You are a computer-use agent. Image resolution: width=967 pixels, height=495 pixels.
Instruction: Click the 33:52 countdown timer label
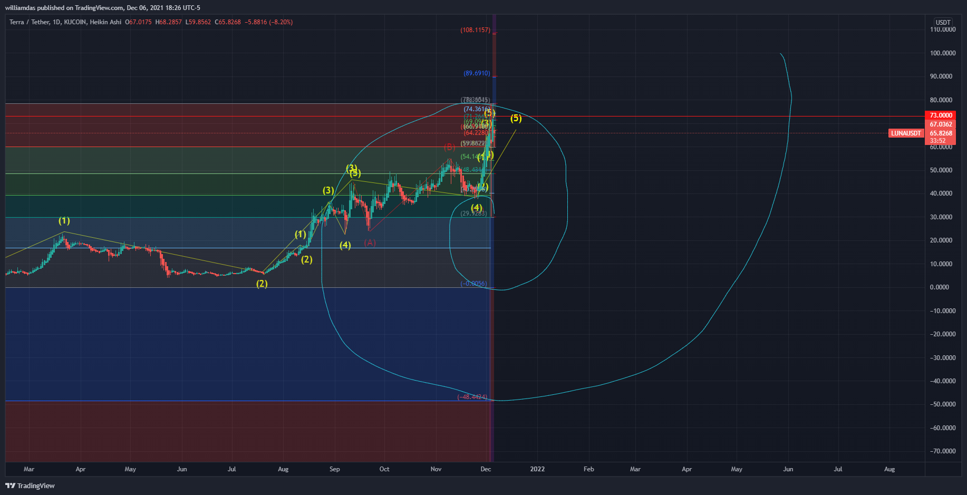[937, 141]
